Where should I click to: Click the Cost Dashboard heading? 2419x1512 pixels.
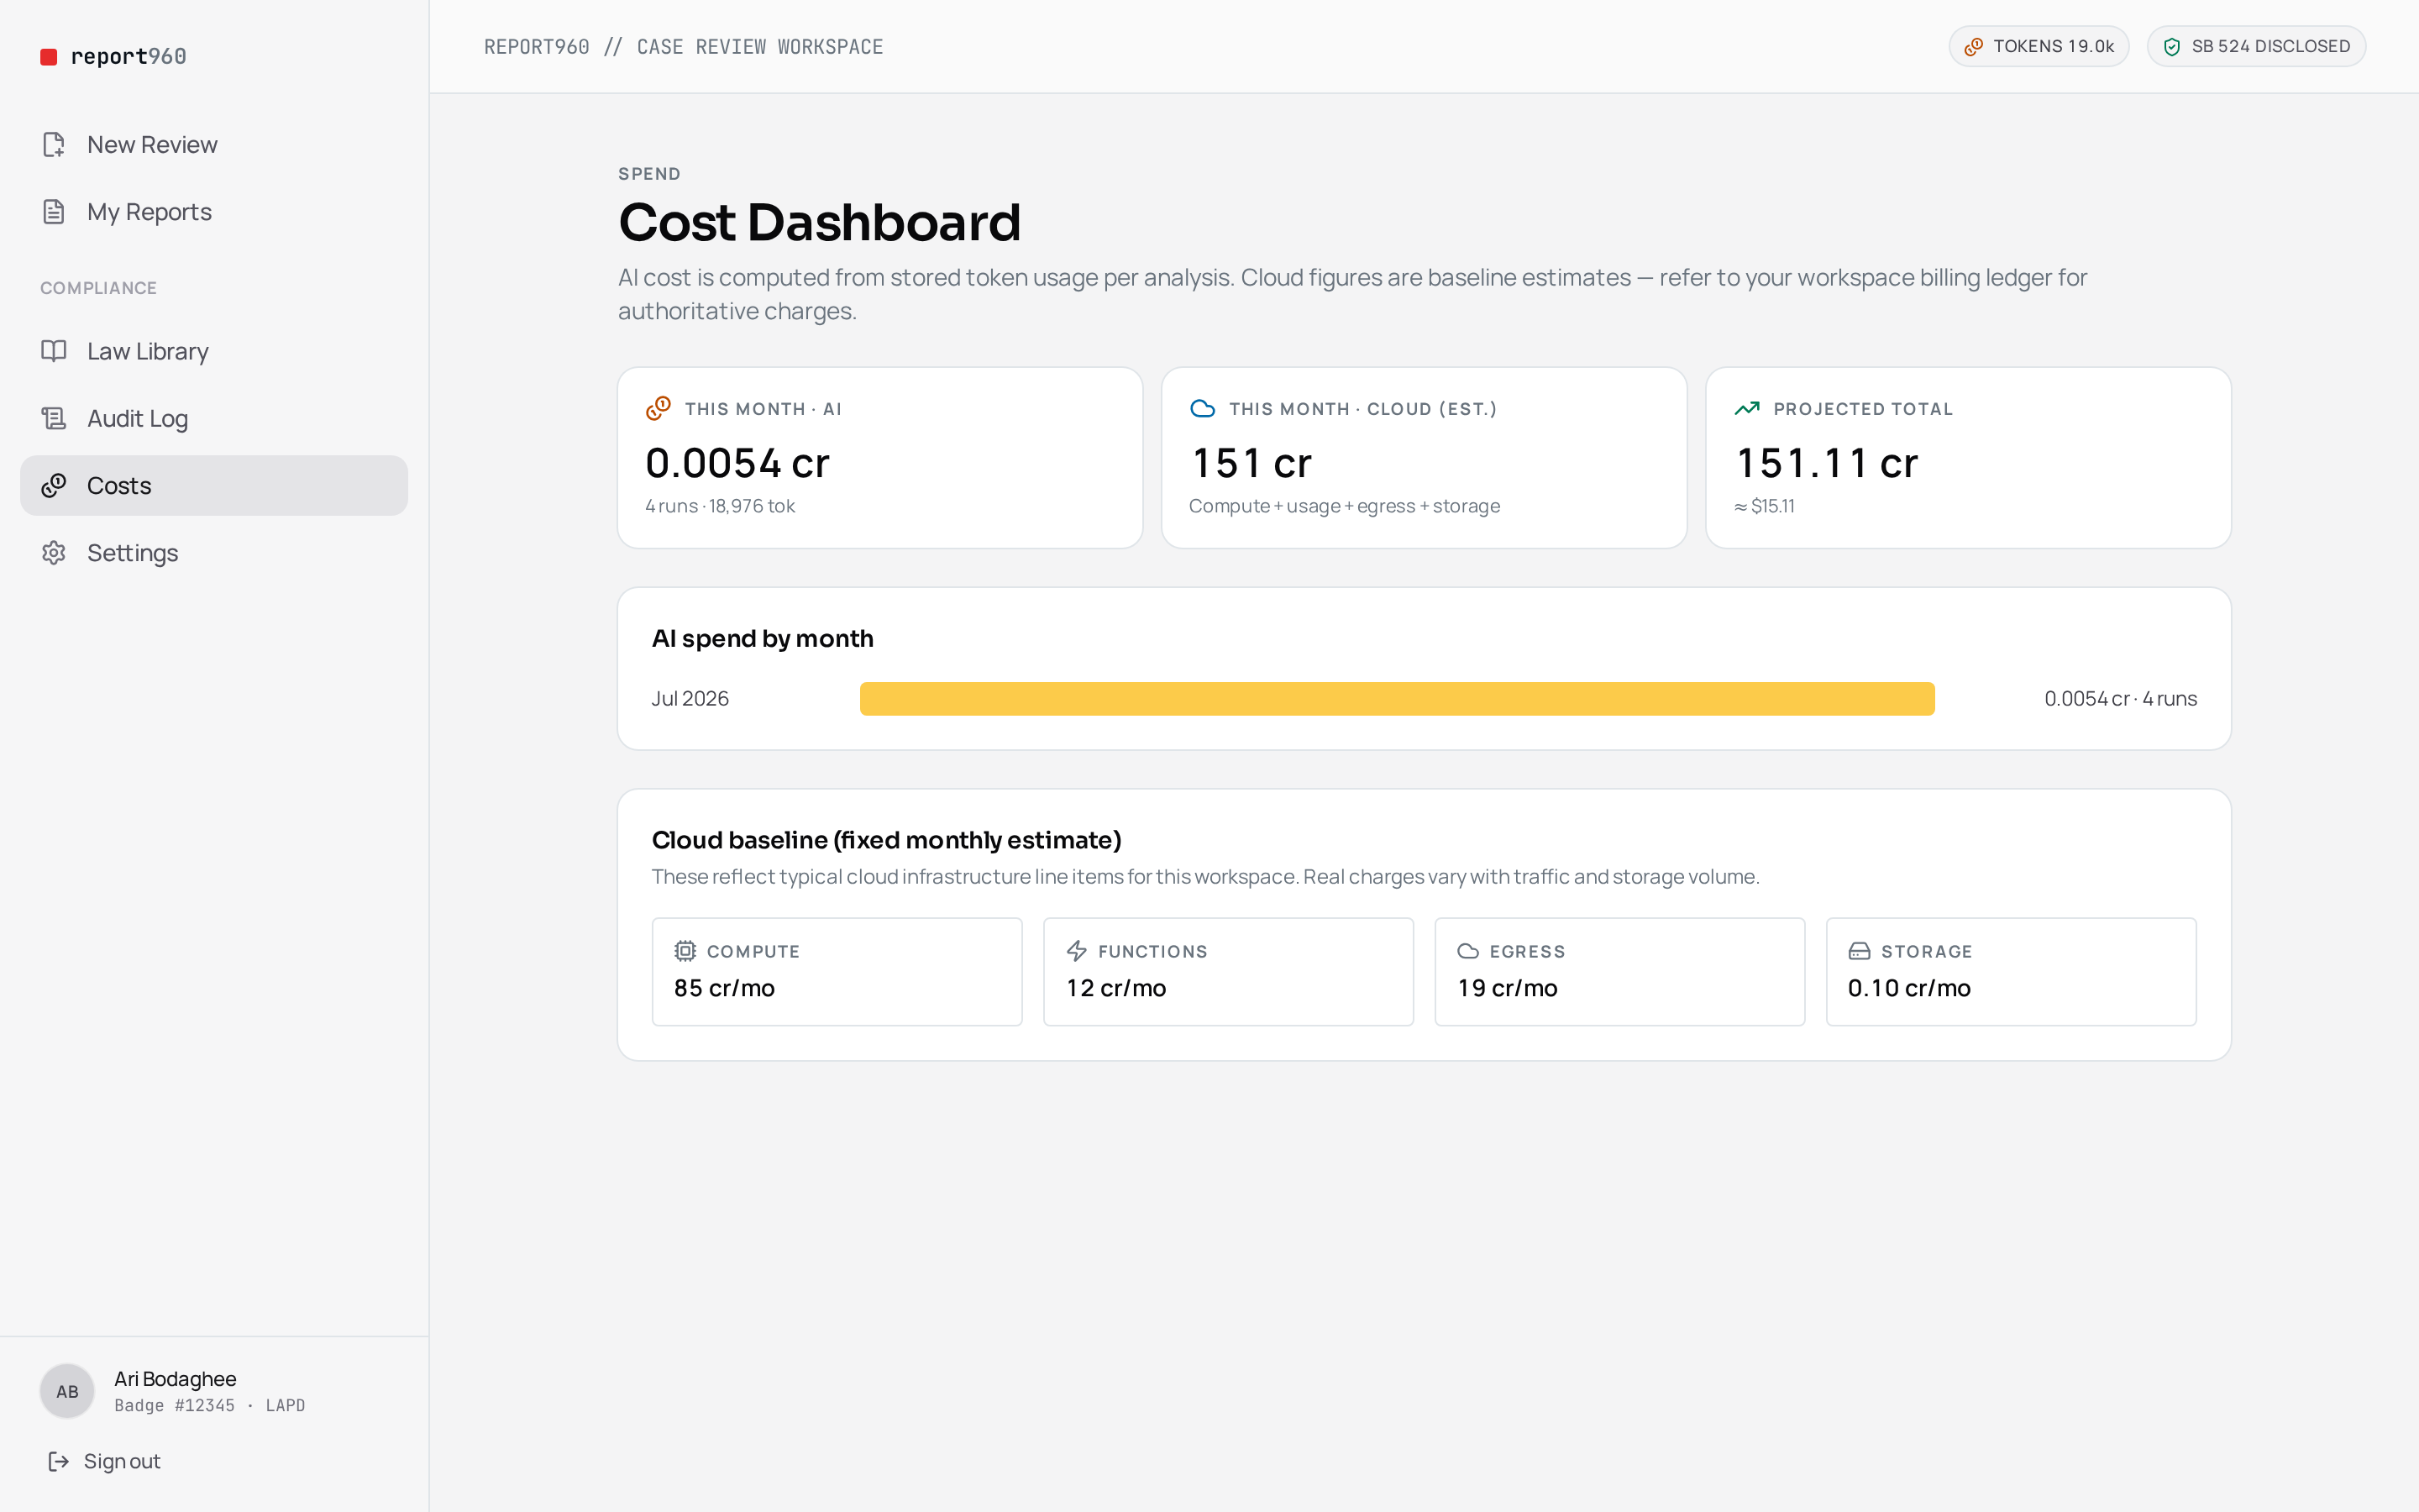[820, 222]
